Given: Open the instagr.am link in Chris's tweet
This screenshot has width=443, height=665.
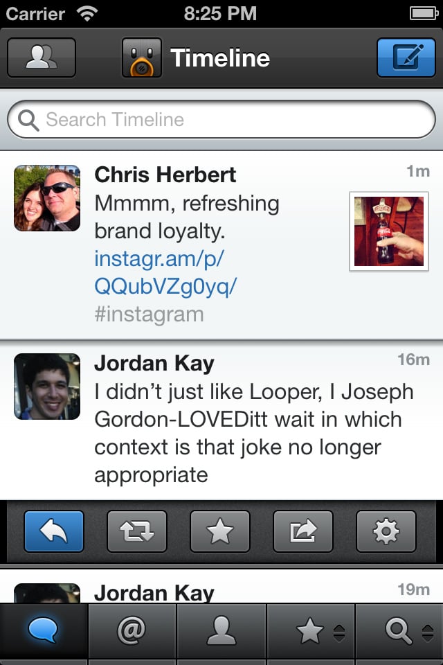Looking at the screenshot, I should (165, 272).
